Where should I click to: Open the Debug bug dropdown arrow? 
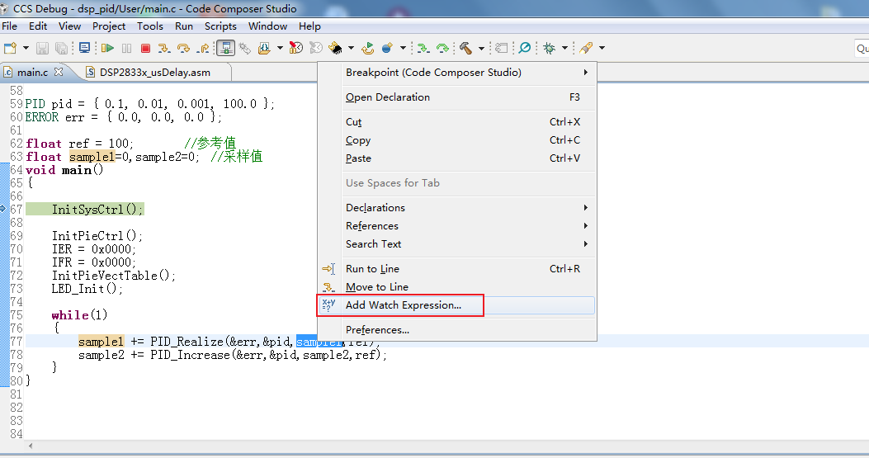coord(564,48)
